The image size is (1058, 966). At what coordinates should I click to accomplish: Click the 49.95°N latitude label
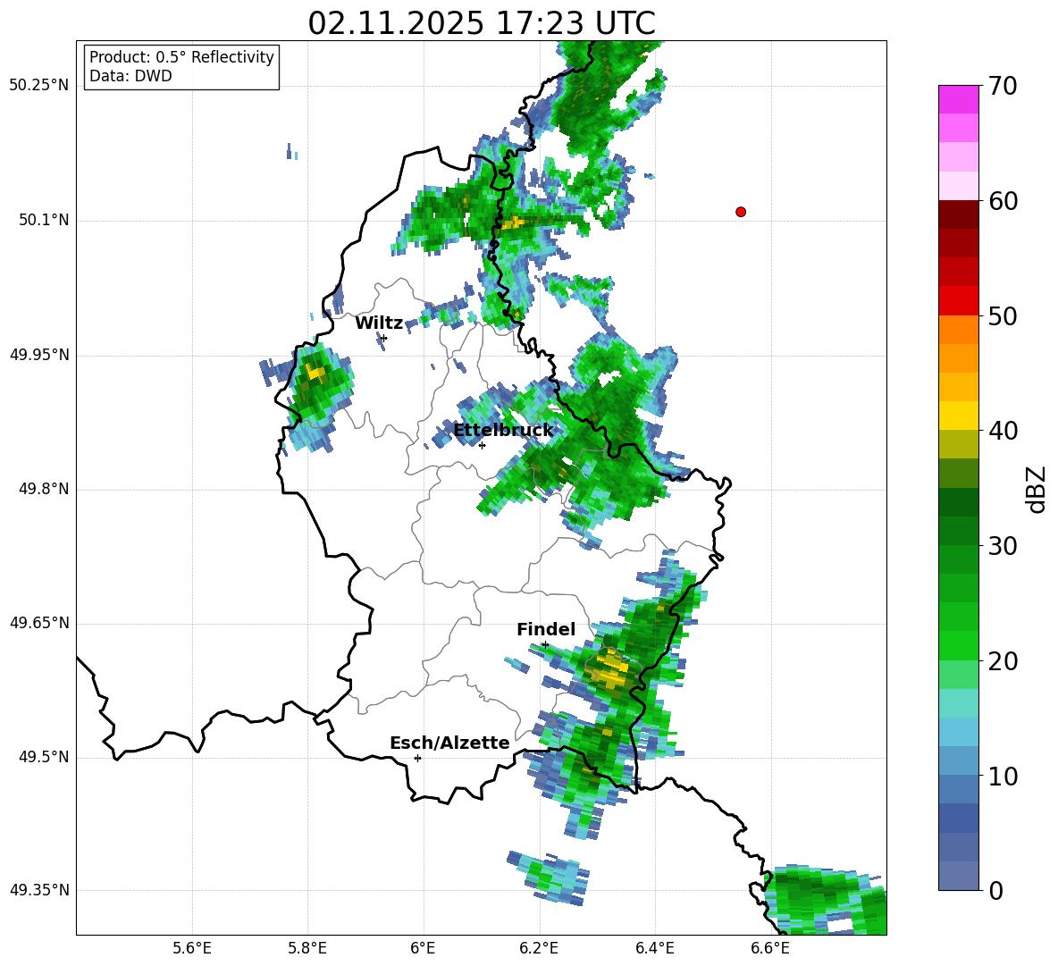click(39, 355)
